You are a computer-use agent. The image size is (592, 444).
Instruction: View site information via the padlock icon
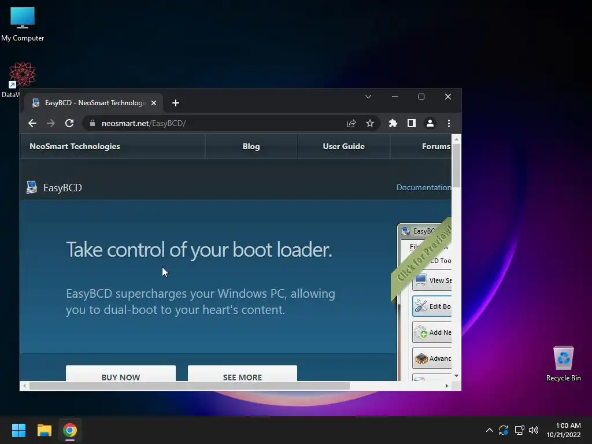[92, 123]
